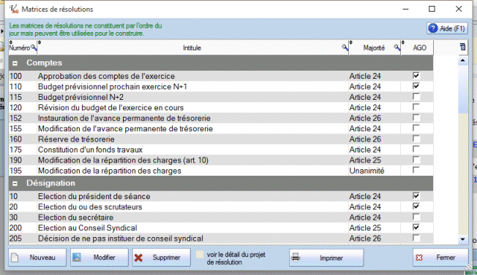The height and width of the screenshot is (275, 477).
Task: Select row 'Election au Conseil Syndical'
Action: (x=221, y=228)
